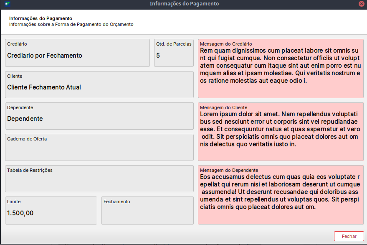Click the Fechar button
Screen dimensions: 367x245
(x=349, y=236)
